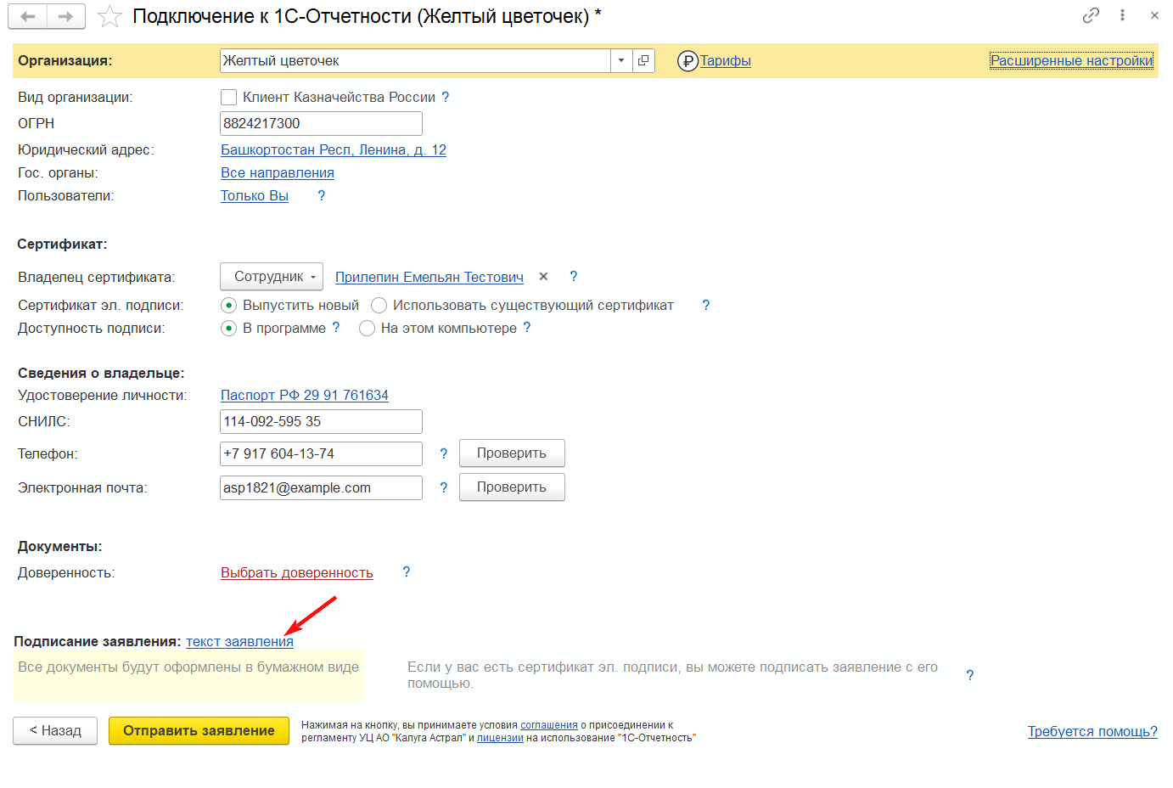Click the СНИЛС input field

pos(321,421)
